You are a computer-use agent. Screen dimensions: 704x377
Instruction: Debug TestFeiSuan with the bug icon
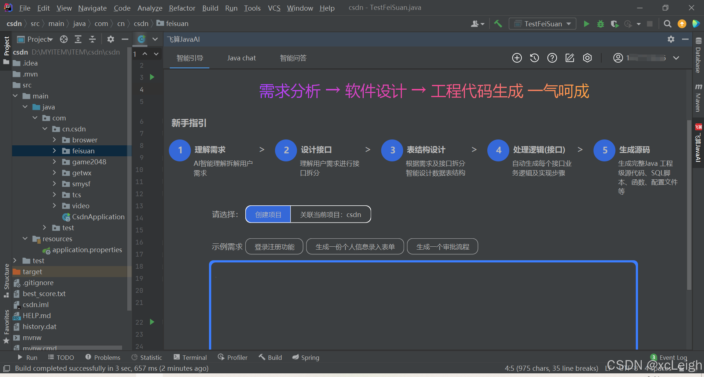600,23
